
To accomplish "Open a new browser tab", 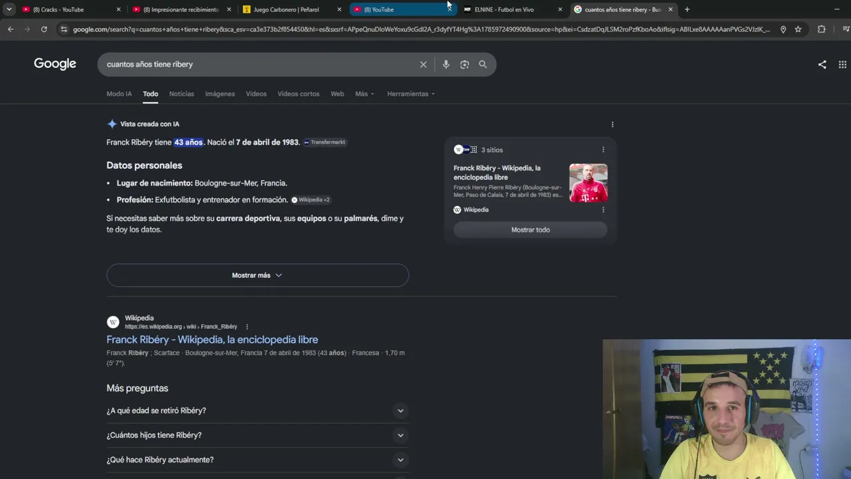I will [x=687, y=9].
